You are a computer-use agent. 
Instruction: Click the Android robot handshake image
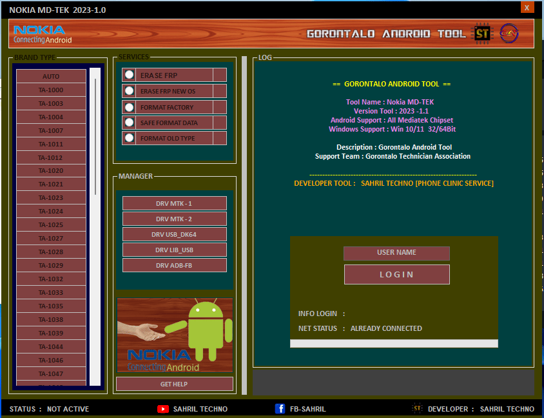tap(175, 335)
